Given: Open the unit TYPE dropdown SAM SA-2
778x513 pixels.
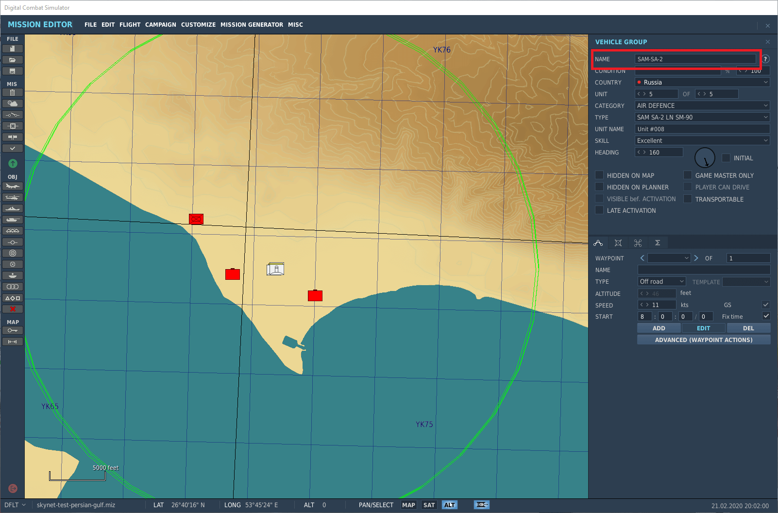Looking at the screenshot, I should click(x=702, y=117).
